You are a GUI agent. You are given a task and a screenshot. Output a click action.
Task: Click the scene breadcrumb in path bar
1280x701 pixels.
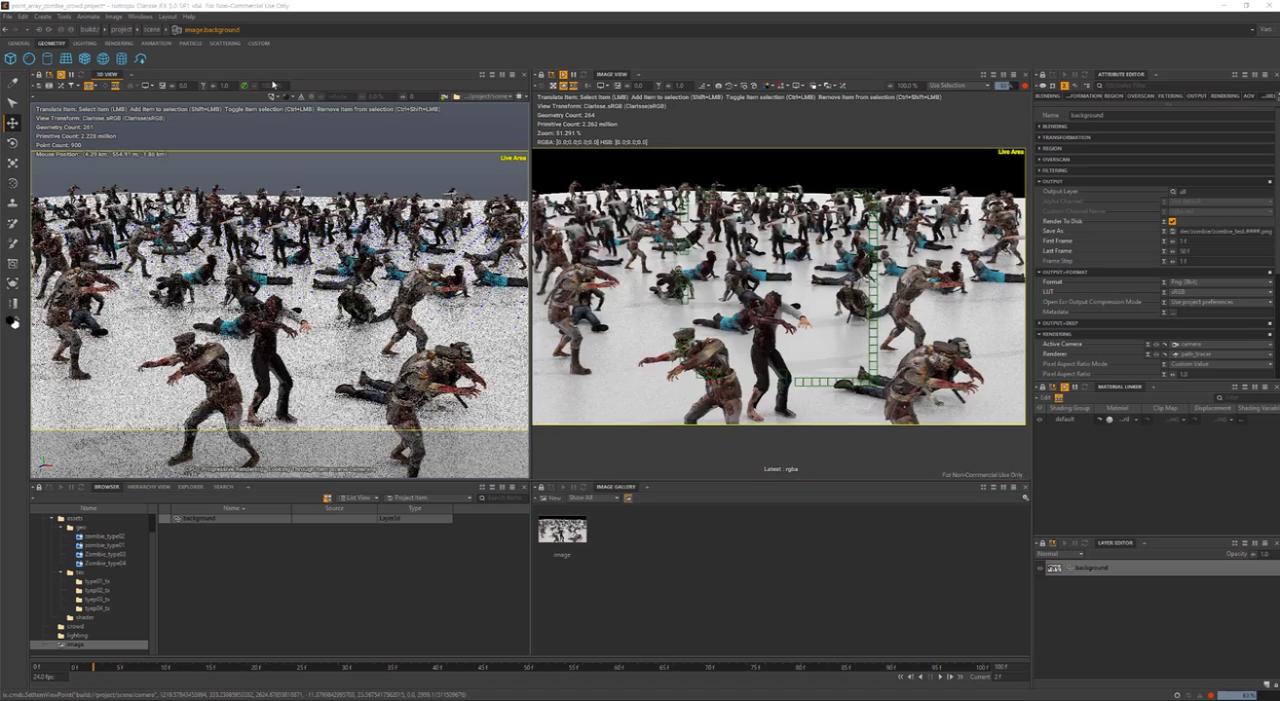tap(152, 30)
